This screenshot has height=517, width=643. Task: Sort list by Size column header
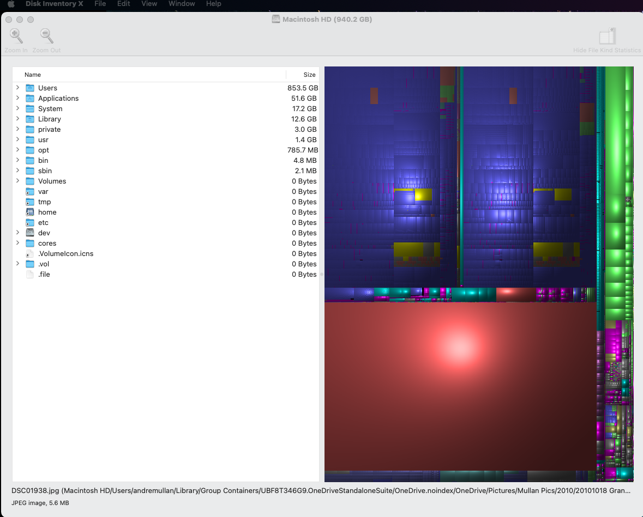click(x=309, y=75)
